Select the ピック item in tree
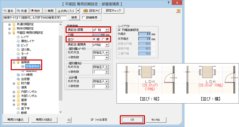Screen dimensions: 239x127 pyautogui.click(x=24, y=45)
